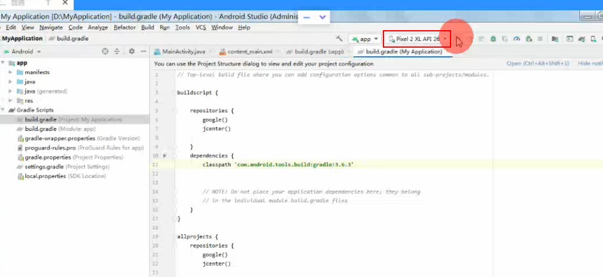The image size is (603, 277).
Task: Open the Build menu
Action: tap(148, 28)
